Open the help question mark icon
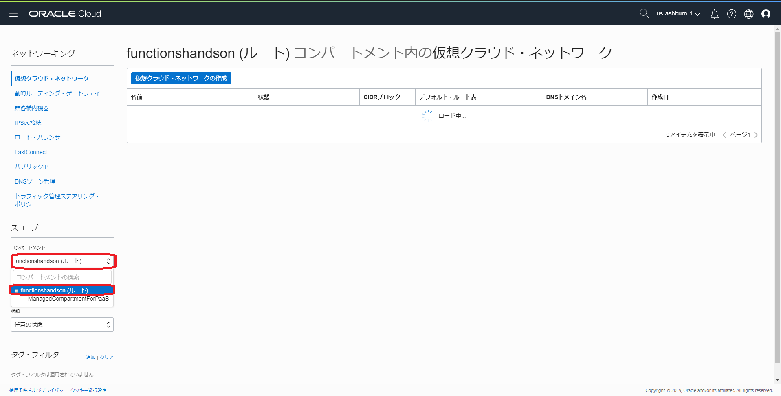This screenshot has width=781, height=396. (731, 14)
